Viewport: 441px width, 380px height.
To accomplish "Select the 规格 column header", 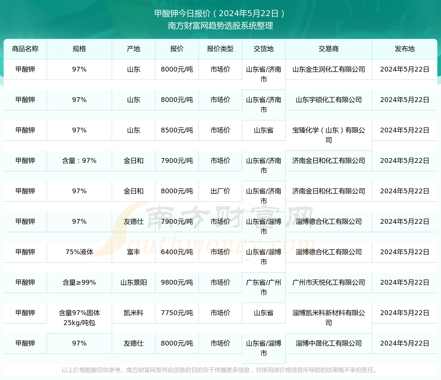I will point(79,49).
